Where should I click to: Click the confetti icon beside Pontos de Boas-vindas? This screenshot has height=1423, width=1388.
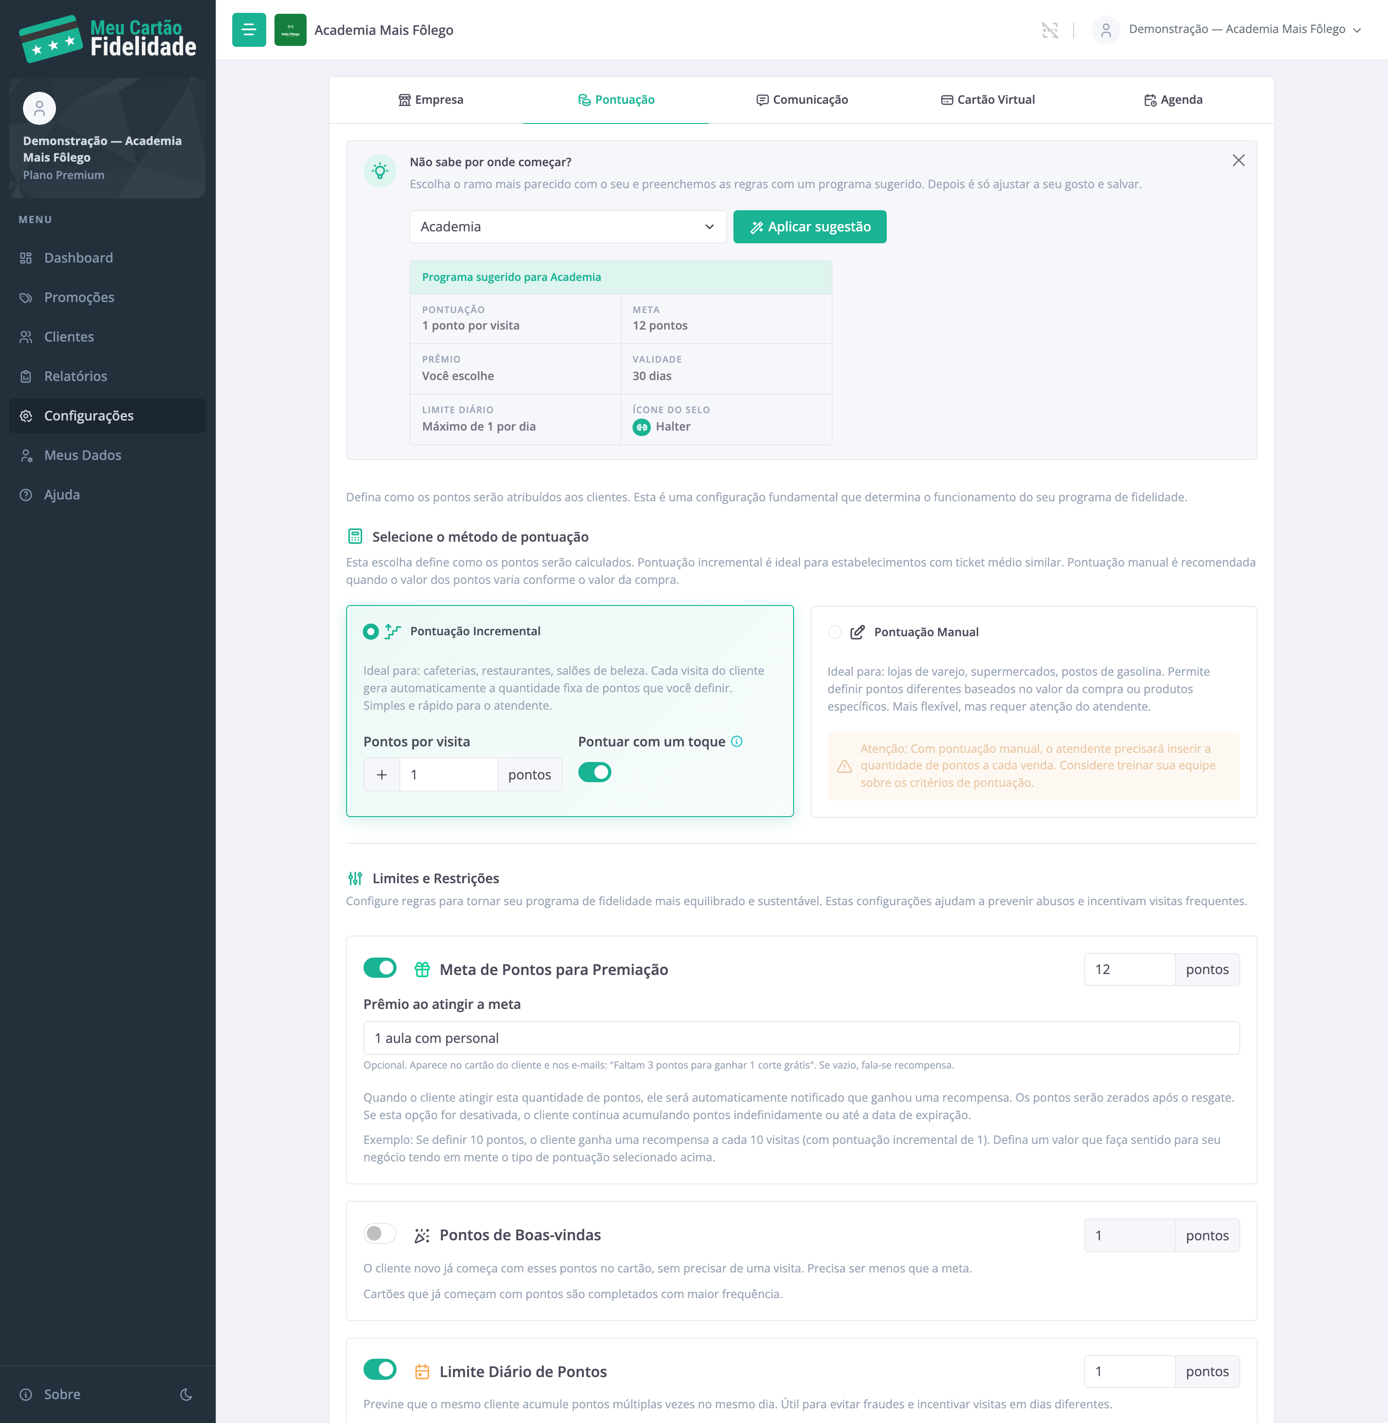421,1236
